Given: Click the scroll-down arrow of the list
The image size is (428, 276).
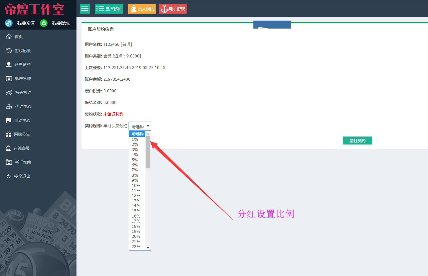Looking at the screenshot, I should click(148, 248).
